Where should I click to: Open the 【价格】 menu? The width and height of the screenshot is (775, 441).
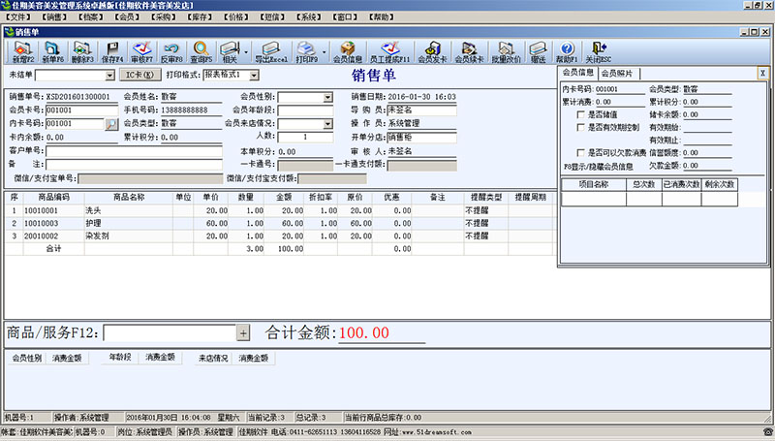(236, 16)
